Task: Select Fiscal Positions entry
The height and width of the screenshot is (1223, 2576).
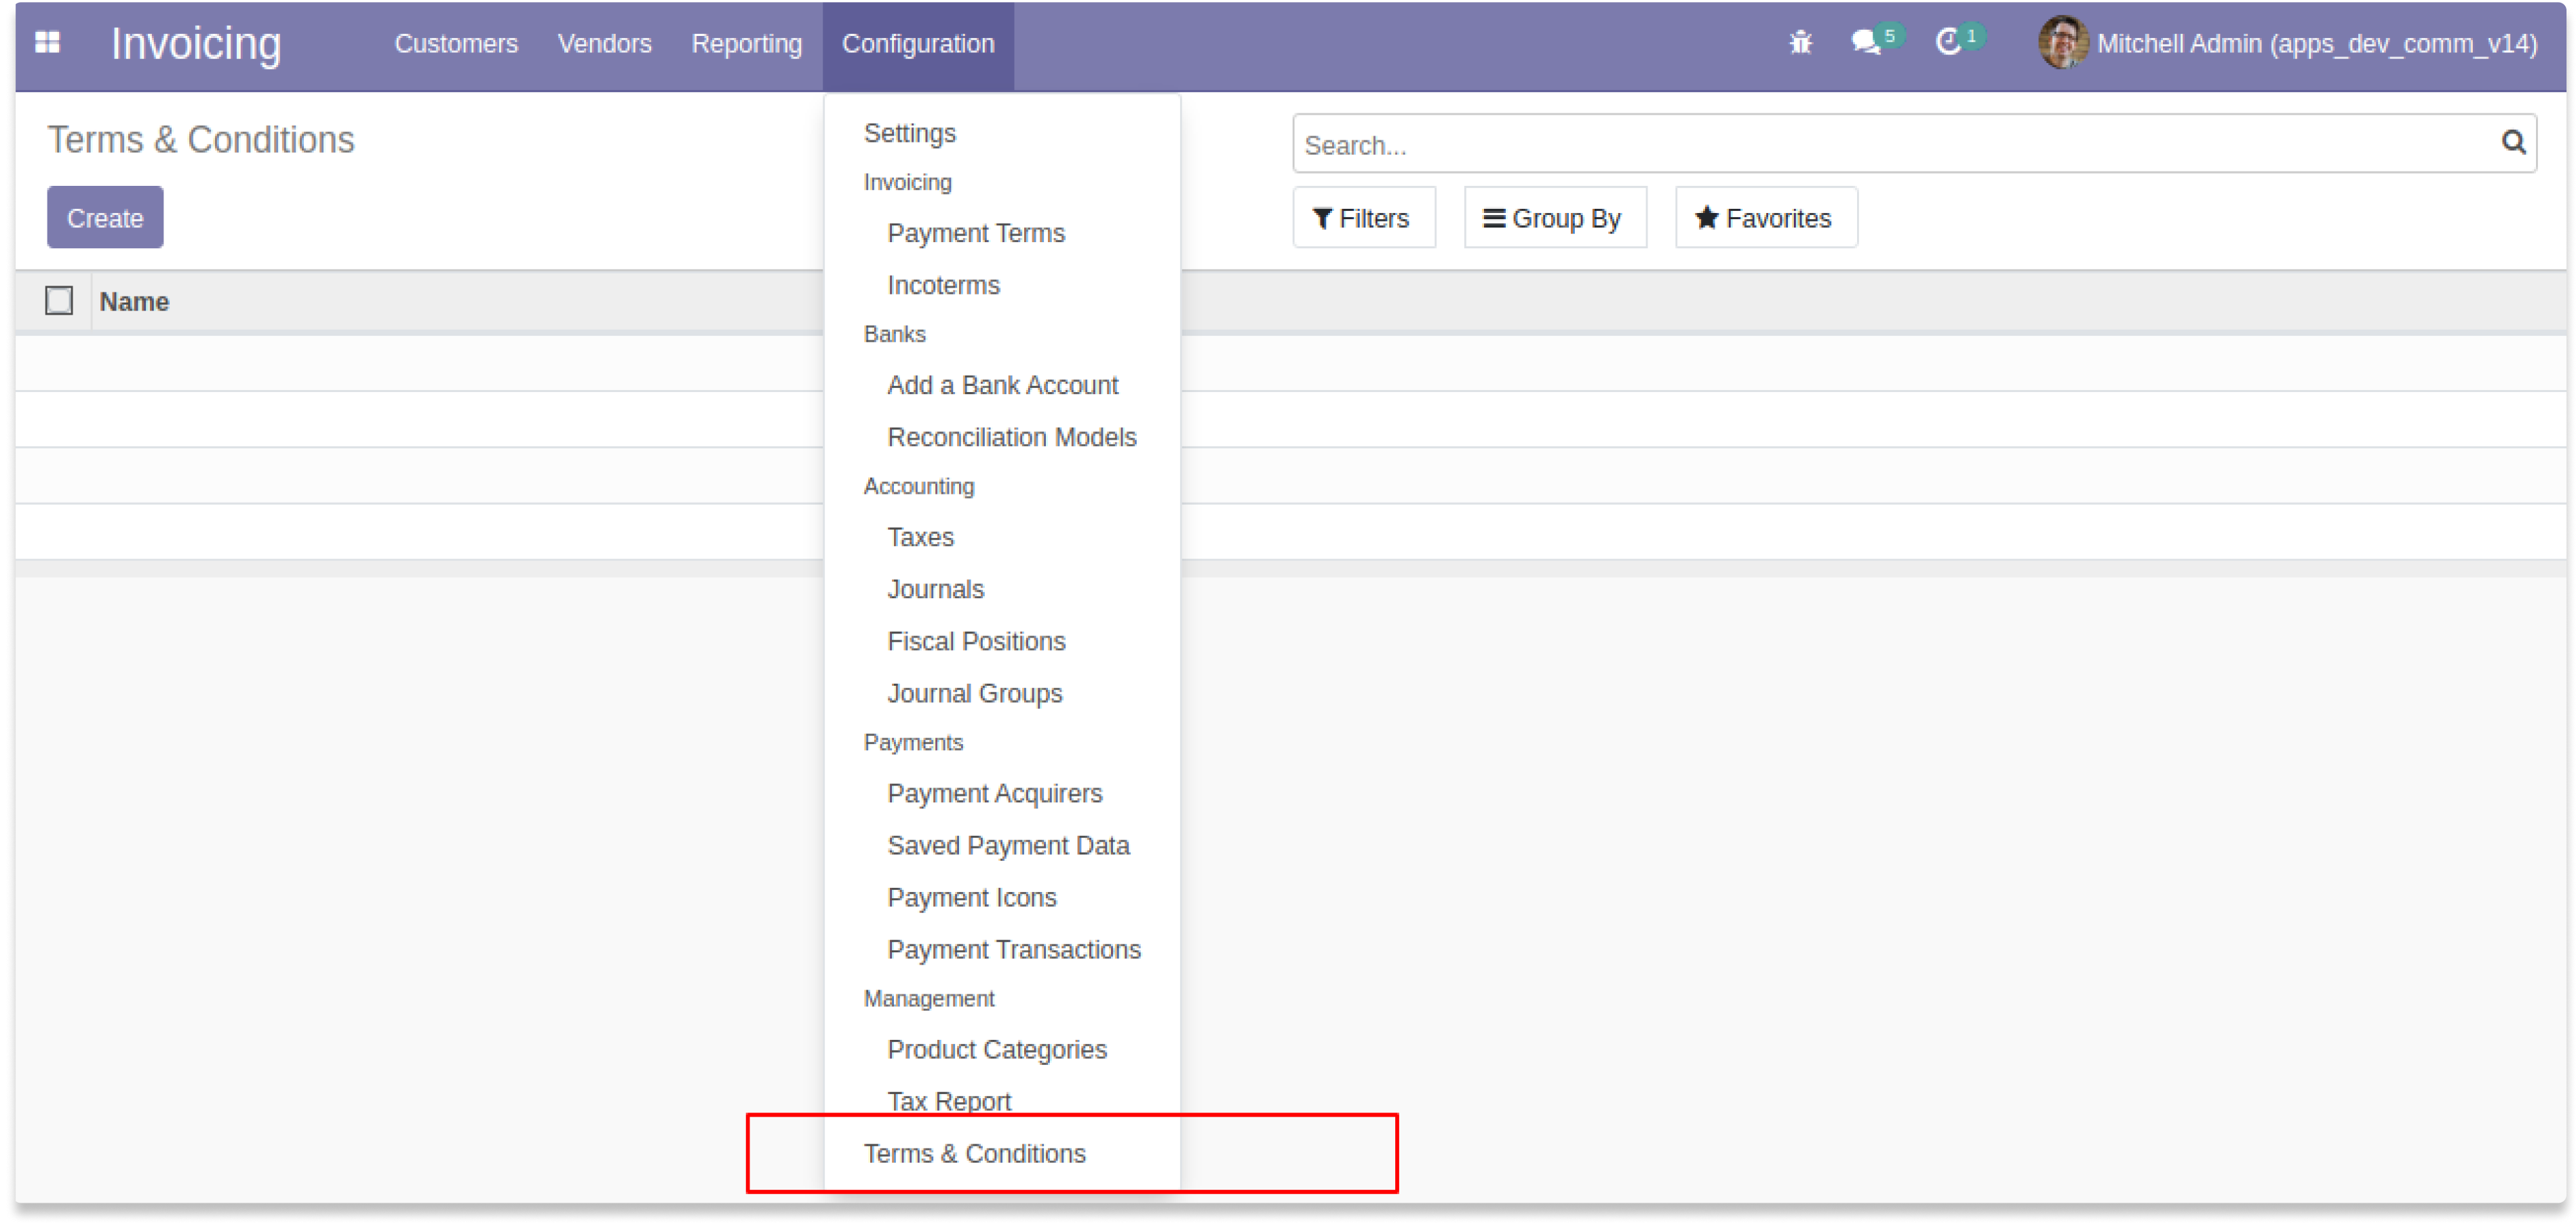Action: point(976,641)
